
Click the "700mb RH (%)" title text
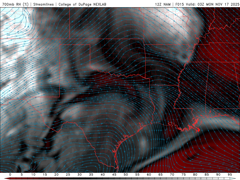(x=15, y=4)
